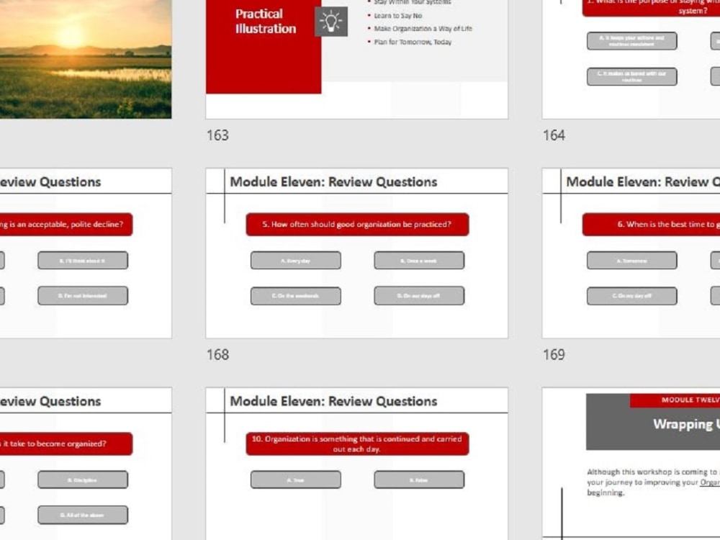
Task: Choose answer 'D. On our days off'
Action: (419, 296)
